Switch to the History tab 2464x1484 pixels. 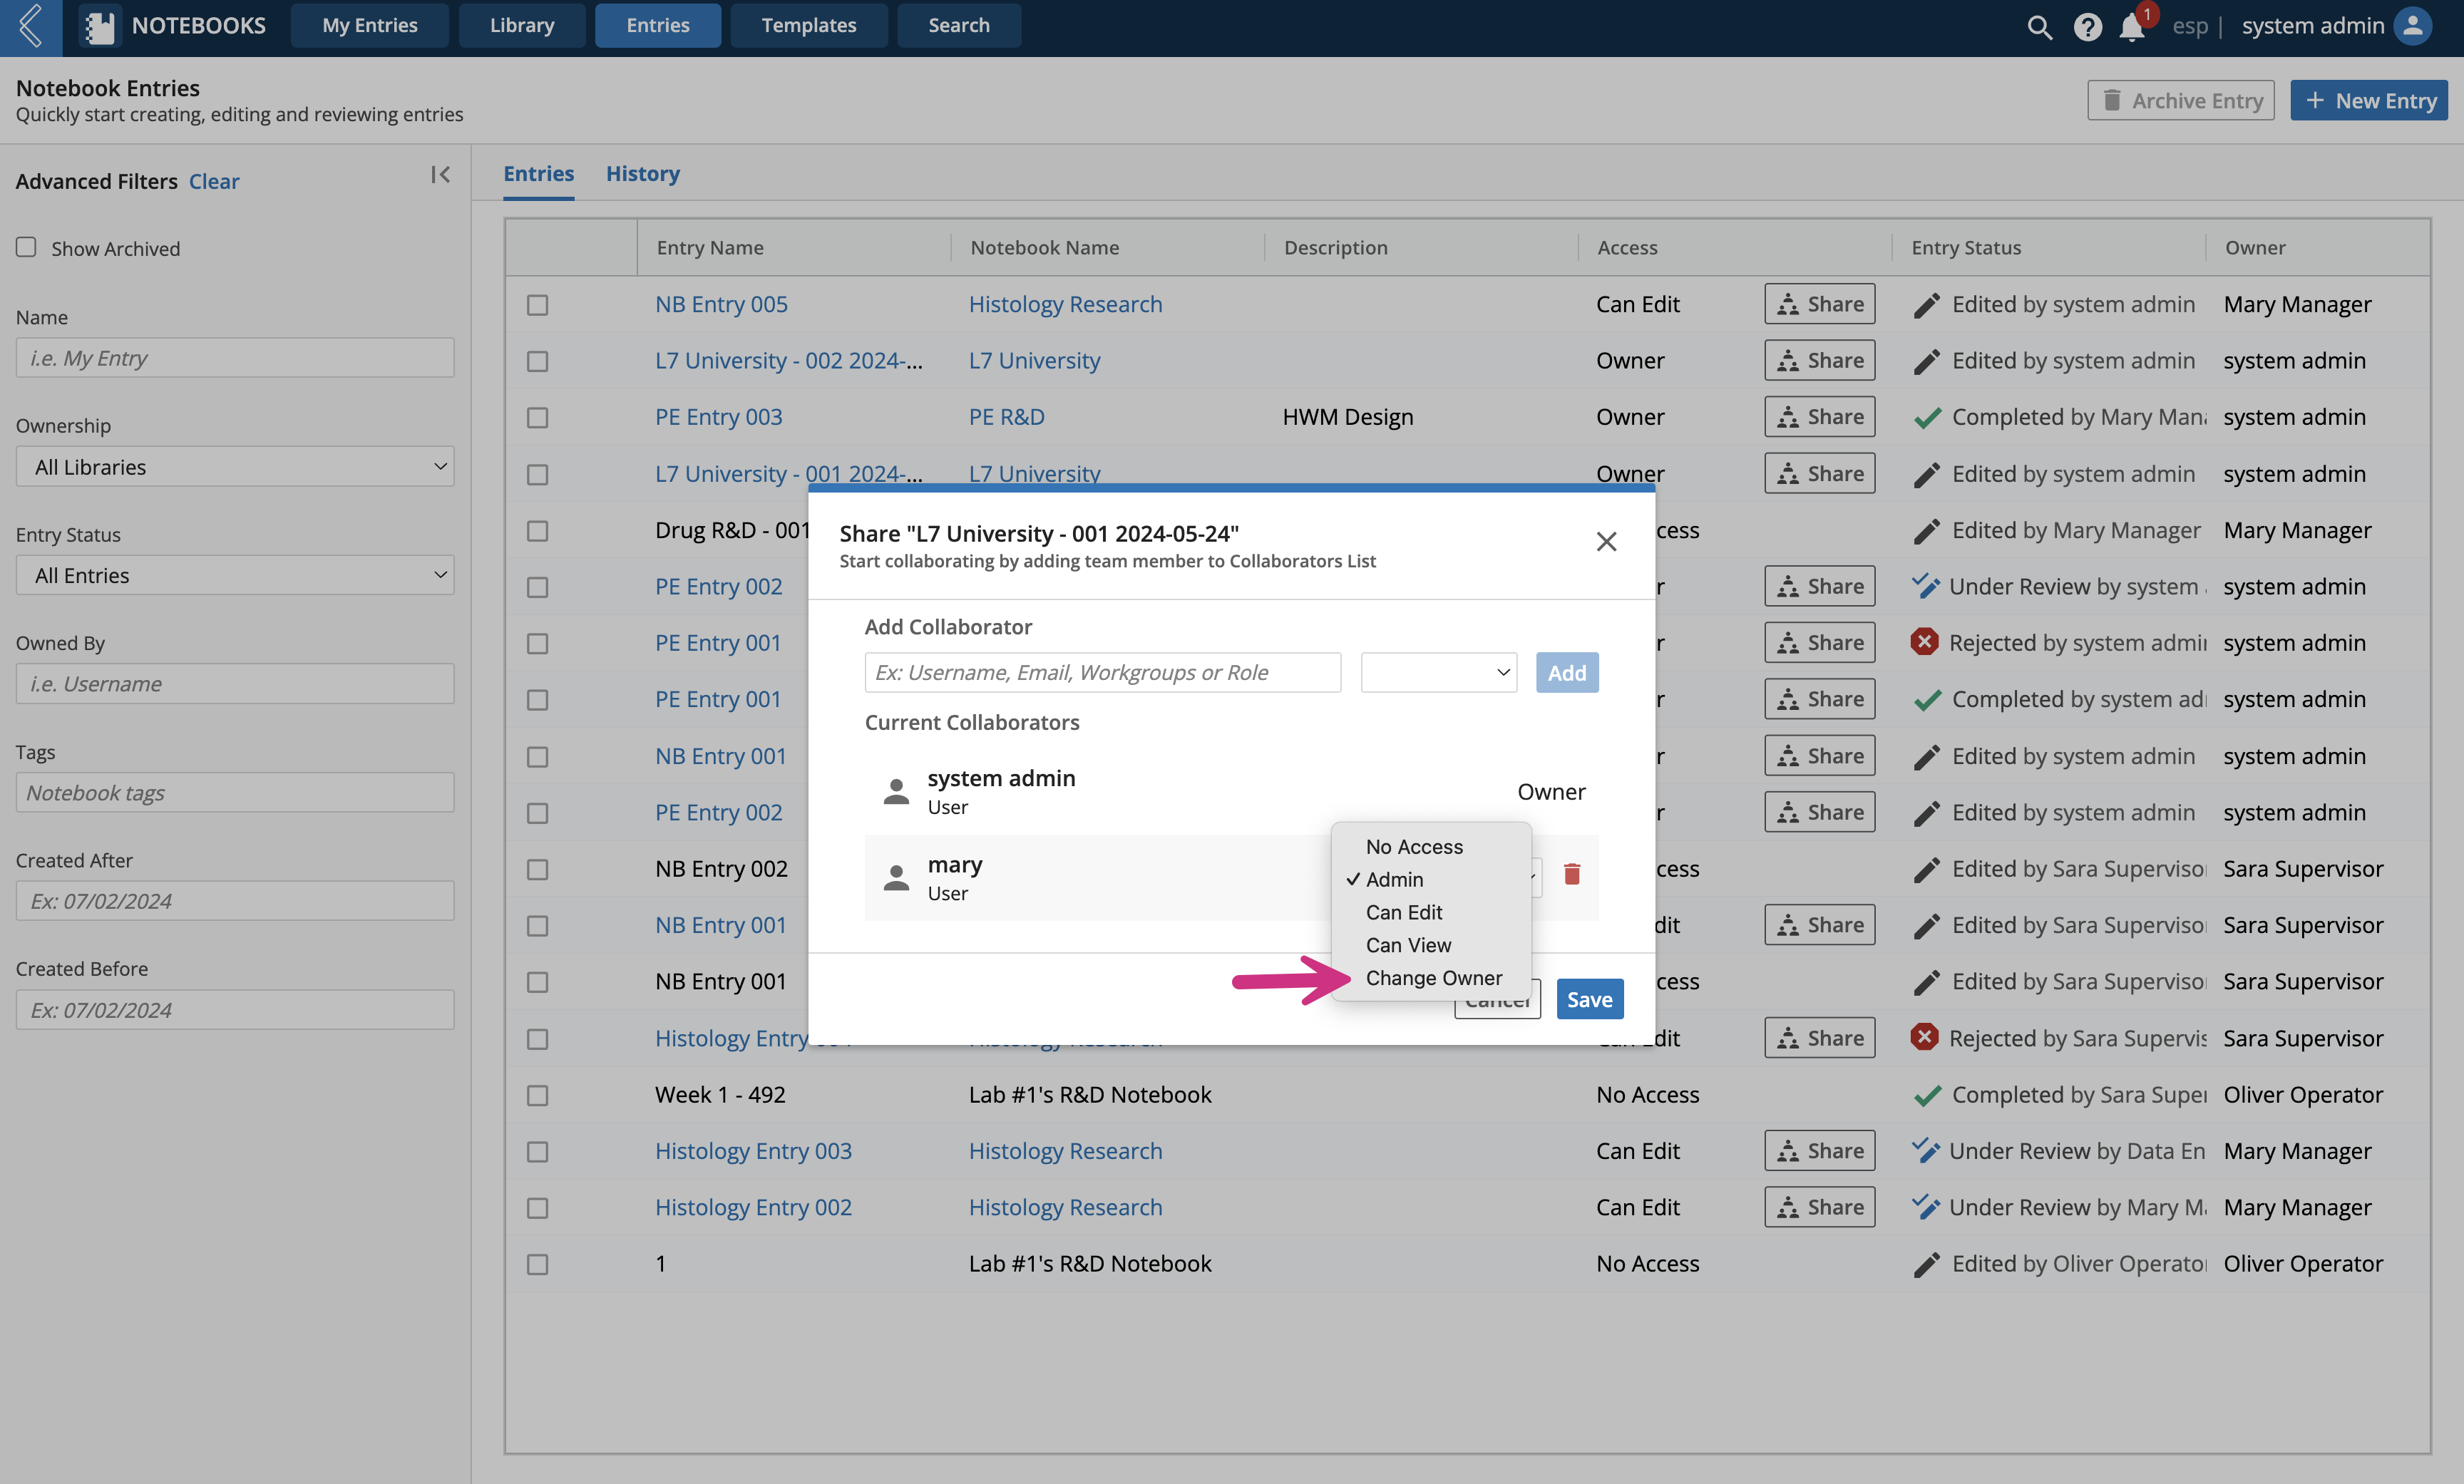point(641,172)
